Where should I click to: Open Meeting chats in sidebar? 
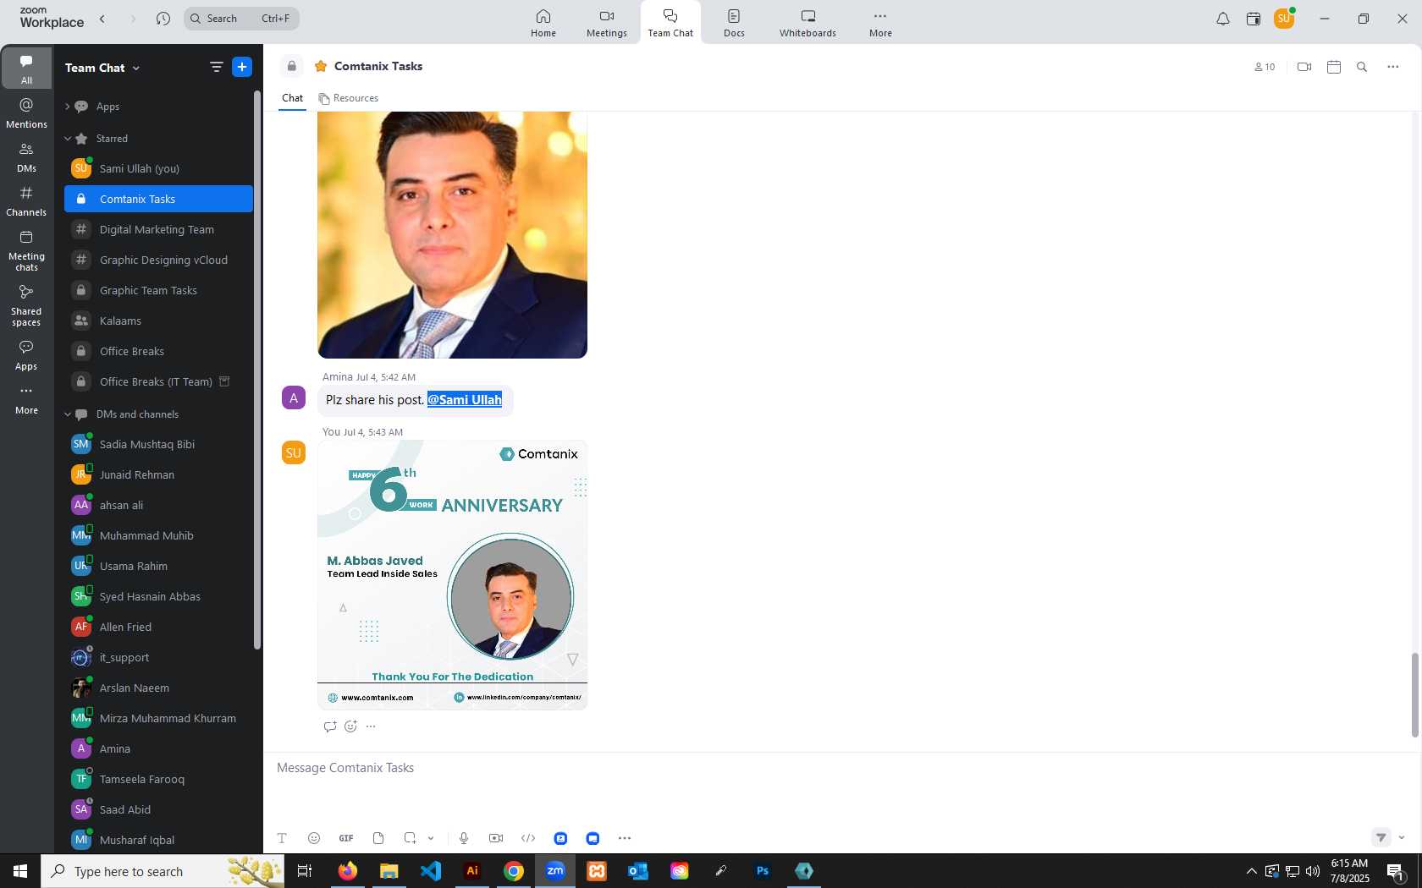click(26, 251)
